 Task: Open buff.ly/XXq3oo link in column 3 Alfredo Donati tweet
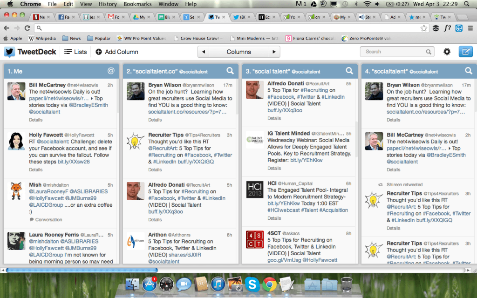(285, 110)
